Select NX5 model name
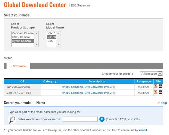Screen dimensions: 169x135 point(52,41)
